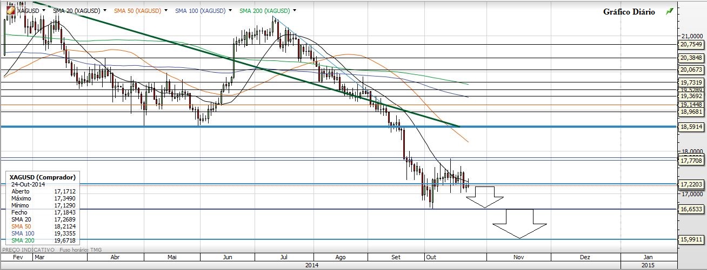
Task: Select the 16,6533 target level label
Action: click(x=691, y=209)
